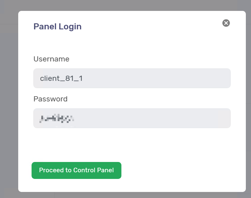Click Proceed to Control Panel button
The width and height of the screenshot is (251, 198).
tap(76, 170)
